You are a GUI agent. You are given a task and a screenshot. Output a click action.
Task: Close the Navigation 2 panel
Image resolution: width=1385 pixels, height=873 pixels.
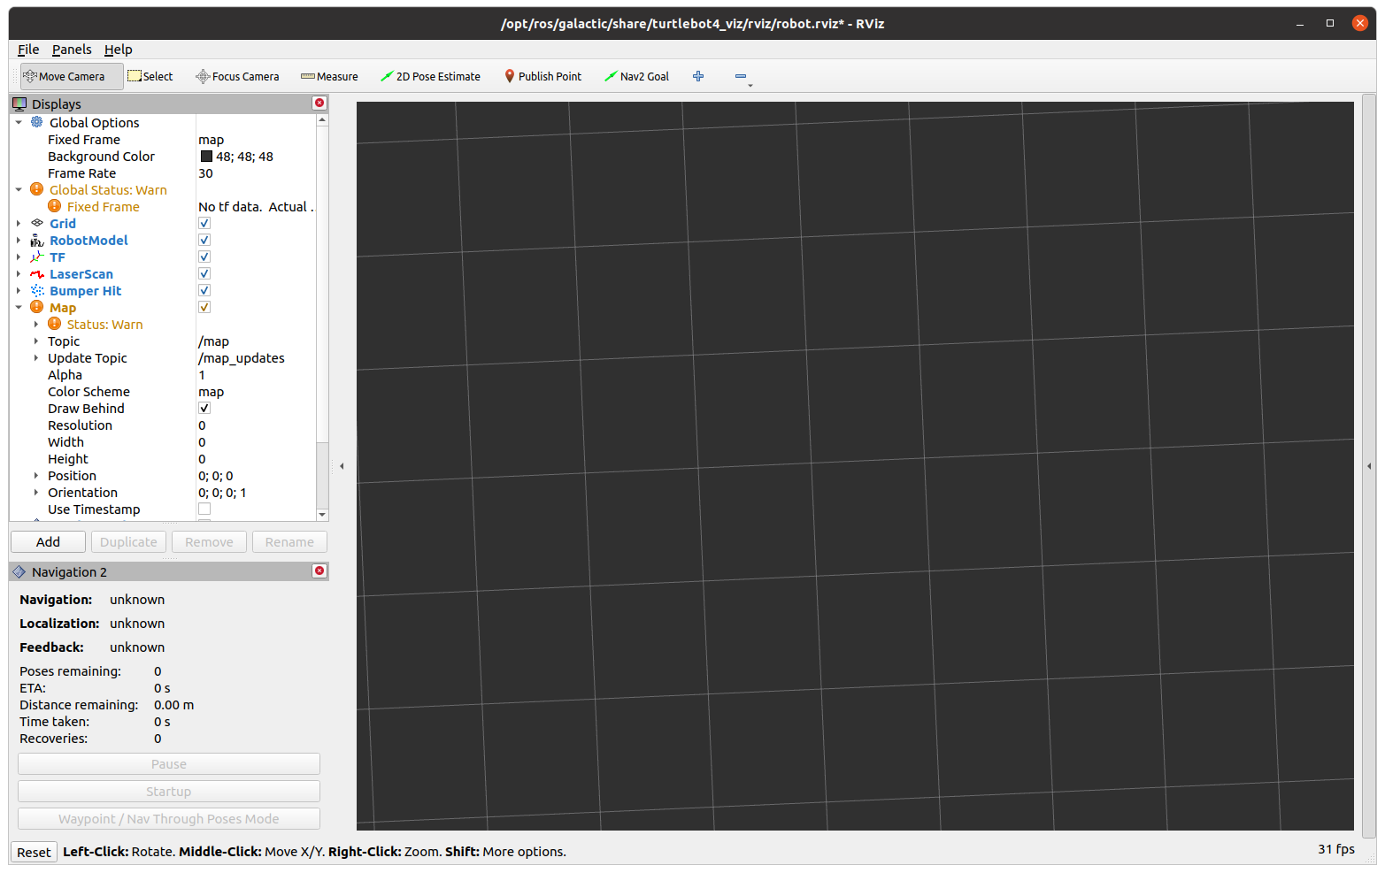coord(319,571)
